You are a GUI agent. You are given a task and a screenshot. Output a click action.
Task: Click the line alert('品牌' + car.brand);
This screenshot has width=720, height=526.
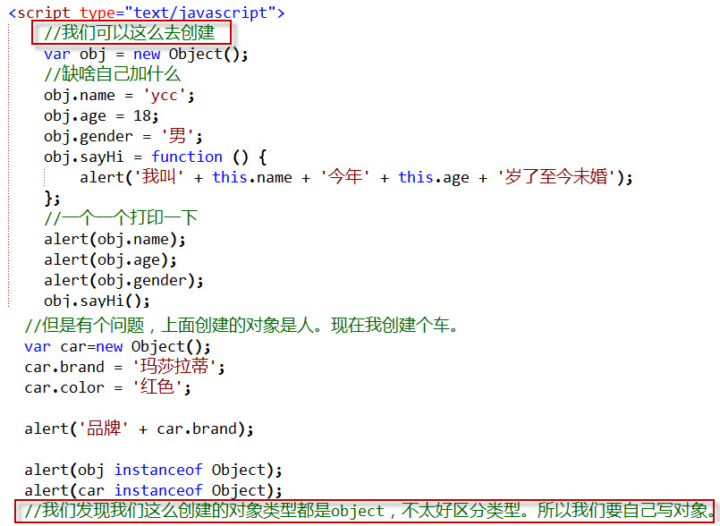139,428
